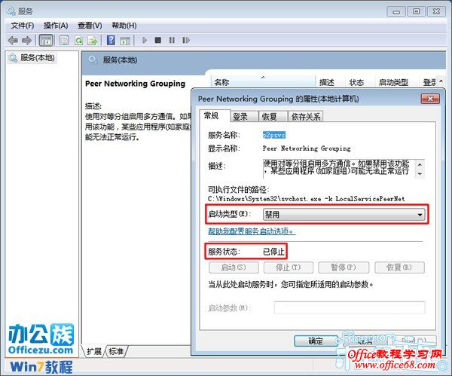The height and width of the screenshot is (376, 452).
Task: Click the description box scroll down arrow
Action: click(x=420, y=174)
